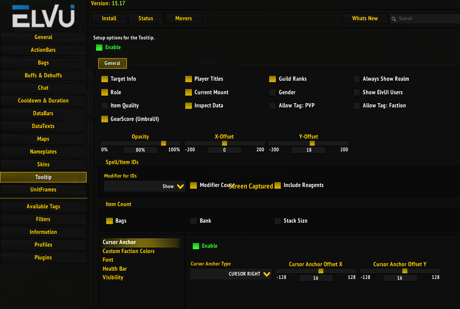Screen dimensions: 460x309
Task: Enable Item Quality checkbox
Action: [x=105, y=106]
